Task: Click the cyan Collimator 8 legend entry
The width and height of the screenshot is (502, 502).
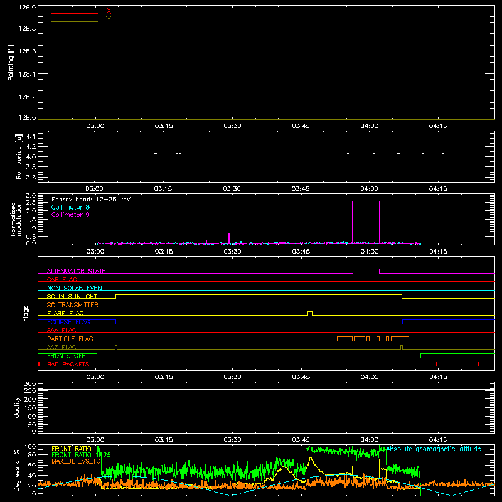Action: tap(70, 207)
